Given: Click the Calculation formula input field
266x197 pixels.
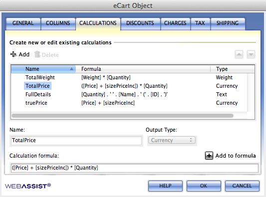Looking at the screenshot, I should 135,168.
